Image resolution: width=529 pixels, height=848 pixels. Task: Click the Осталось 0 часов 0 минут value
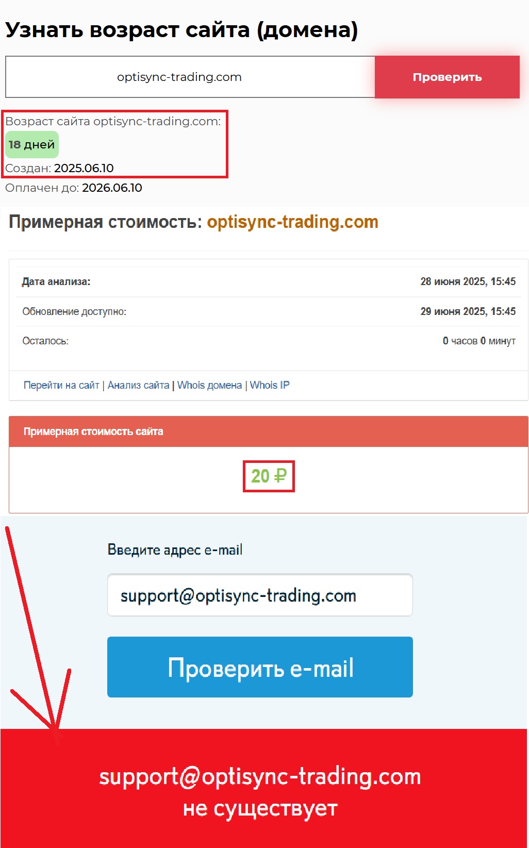(479, 341)
